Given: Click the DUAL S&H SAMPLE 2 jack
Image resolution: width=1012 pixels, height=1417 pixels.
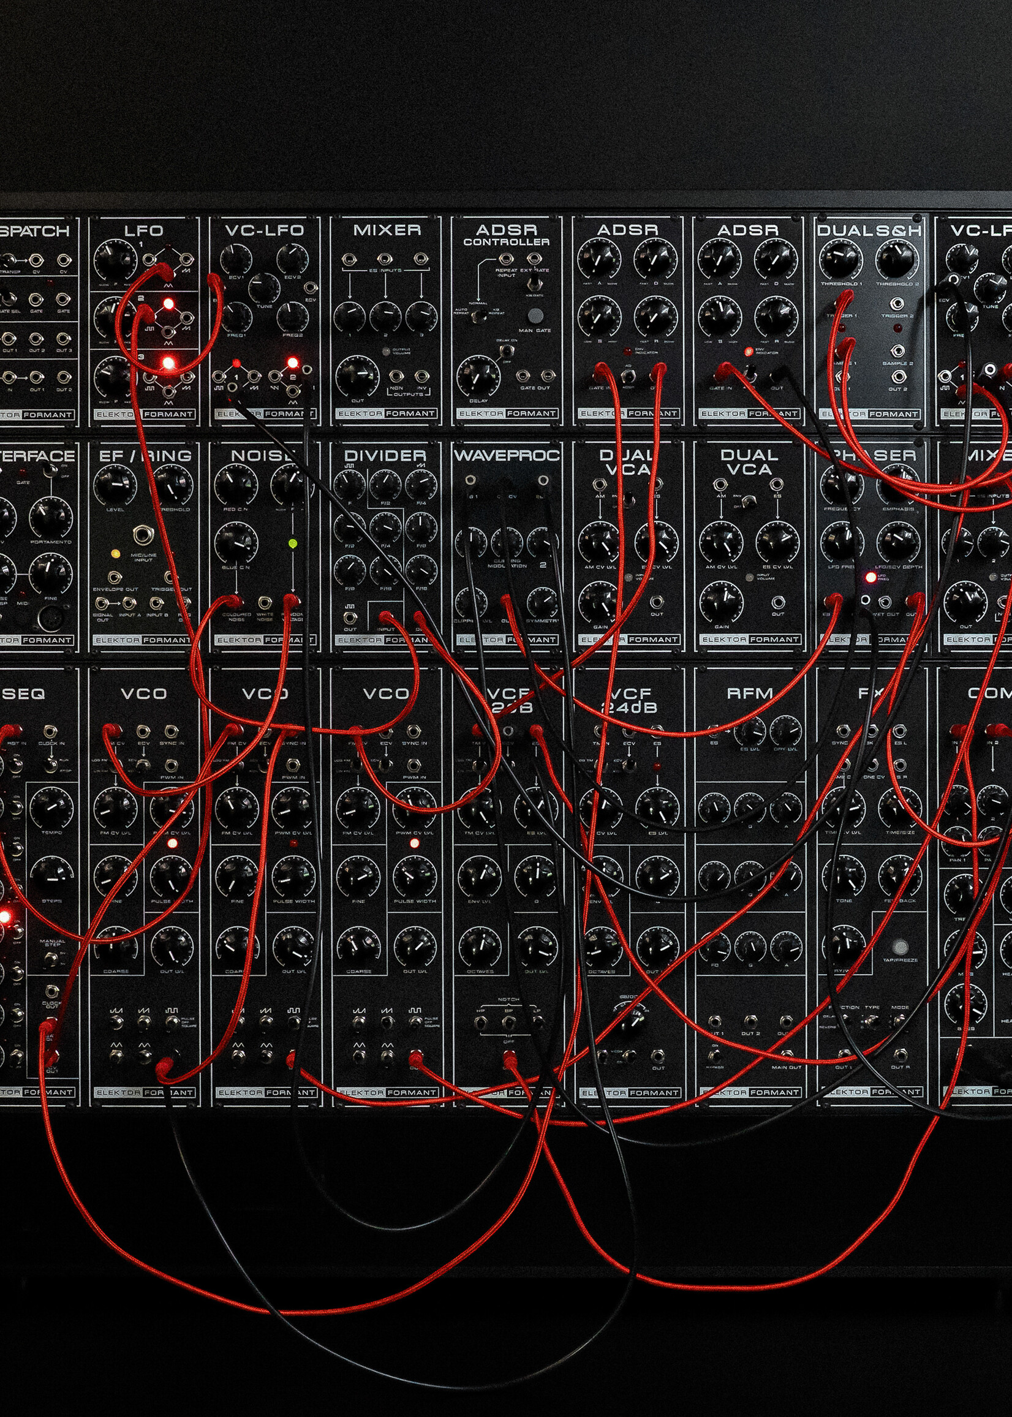Looking at the screenshot, I should point(898,350).
